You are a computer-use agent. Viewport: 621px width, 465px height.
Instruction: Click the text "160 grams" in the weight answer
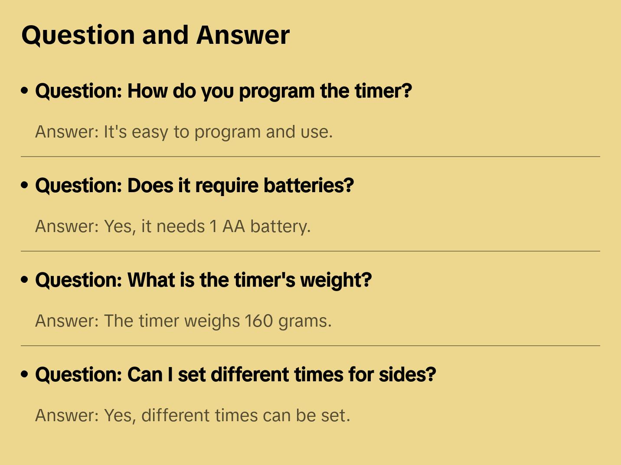(286, 321)
